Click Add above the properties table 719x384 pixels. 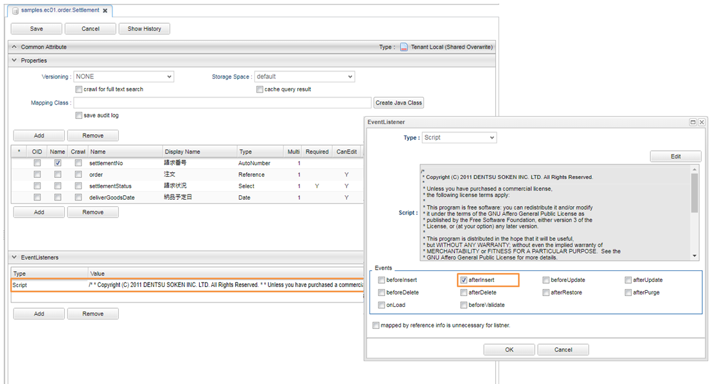pos(39,135)
